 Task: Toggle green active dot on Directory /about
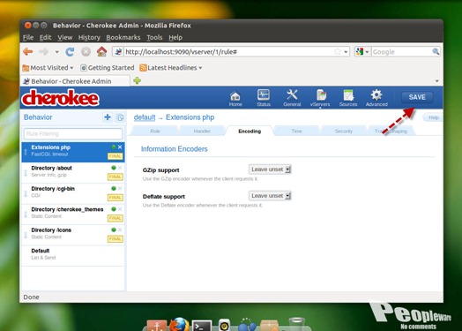point(114,168)
